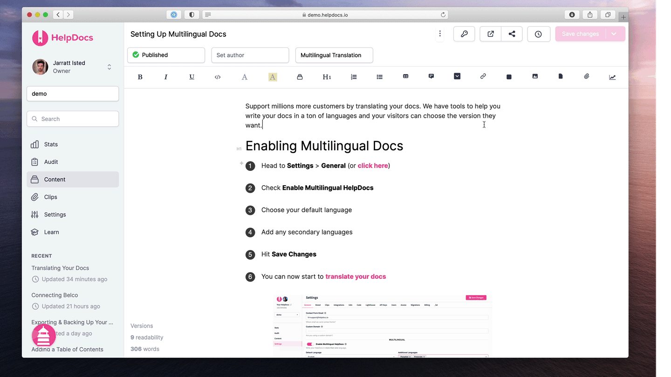Expand the Save changes dropdown arrow

[x=614, y=34]
